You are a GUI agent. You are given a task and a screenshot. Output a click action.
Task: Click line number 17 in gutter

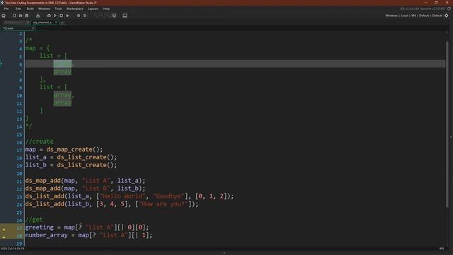click(x=19, y=150)
